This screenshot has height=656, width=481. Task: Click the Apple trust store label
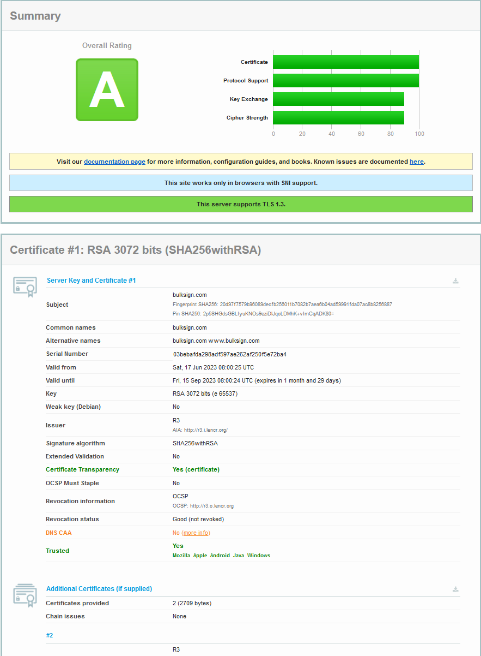tap(200, 556)
